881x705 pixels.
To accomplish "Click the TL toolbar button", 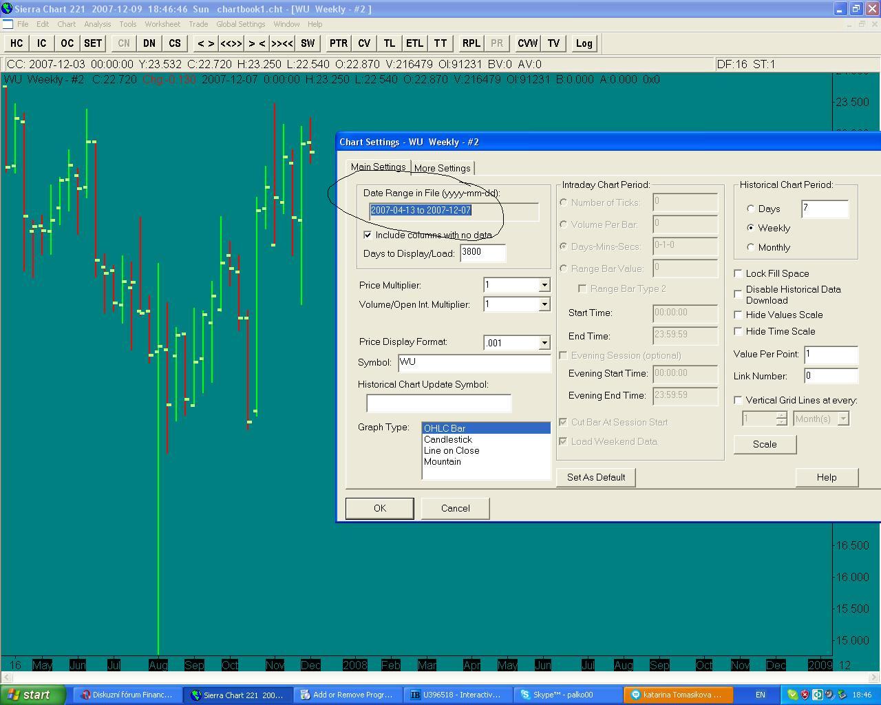I will tap(389, 43).
